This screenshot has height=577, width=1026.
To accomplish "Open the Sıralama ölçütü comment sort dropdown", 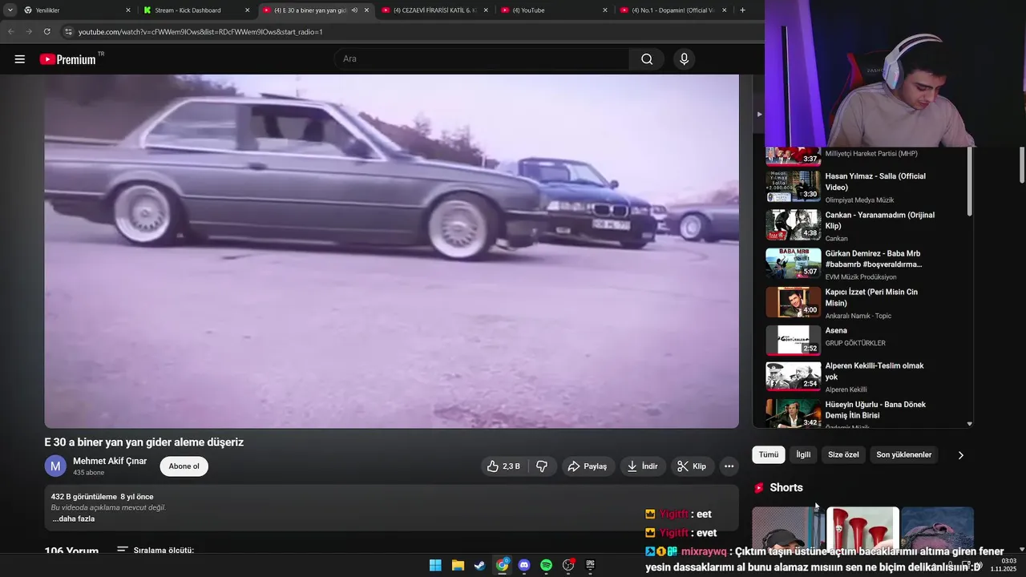I will [x=156, y=551].
